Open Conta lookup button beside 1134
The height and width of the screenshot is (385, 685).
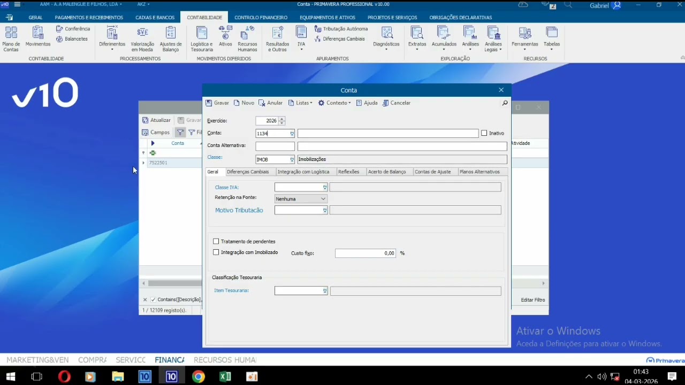coord(292,134)
